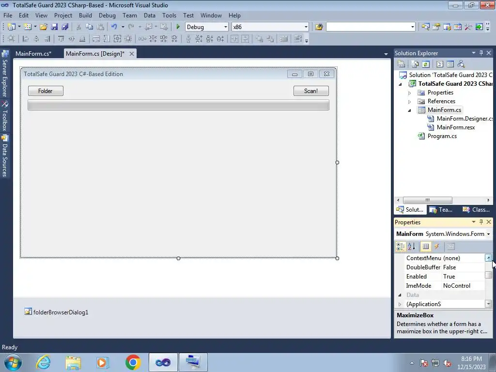The height and width of the screenshot is (372, 496).
Task: Click the Align Tops layout icon
Action: pyautogui.click(x=61, y=39)
